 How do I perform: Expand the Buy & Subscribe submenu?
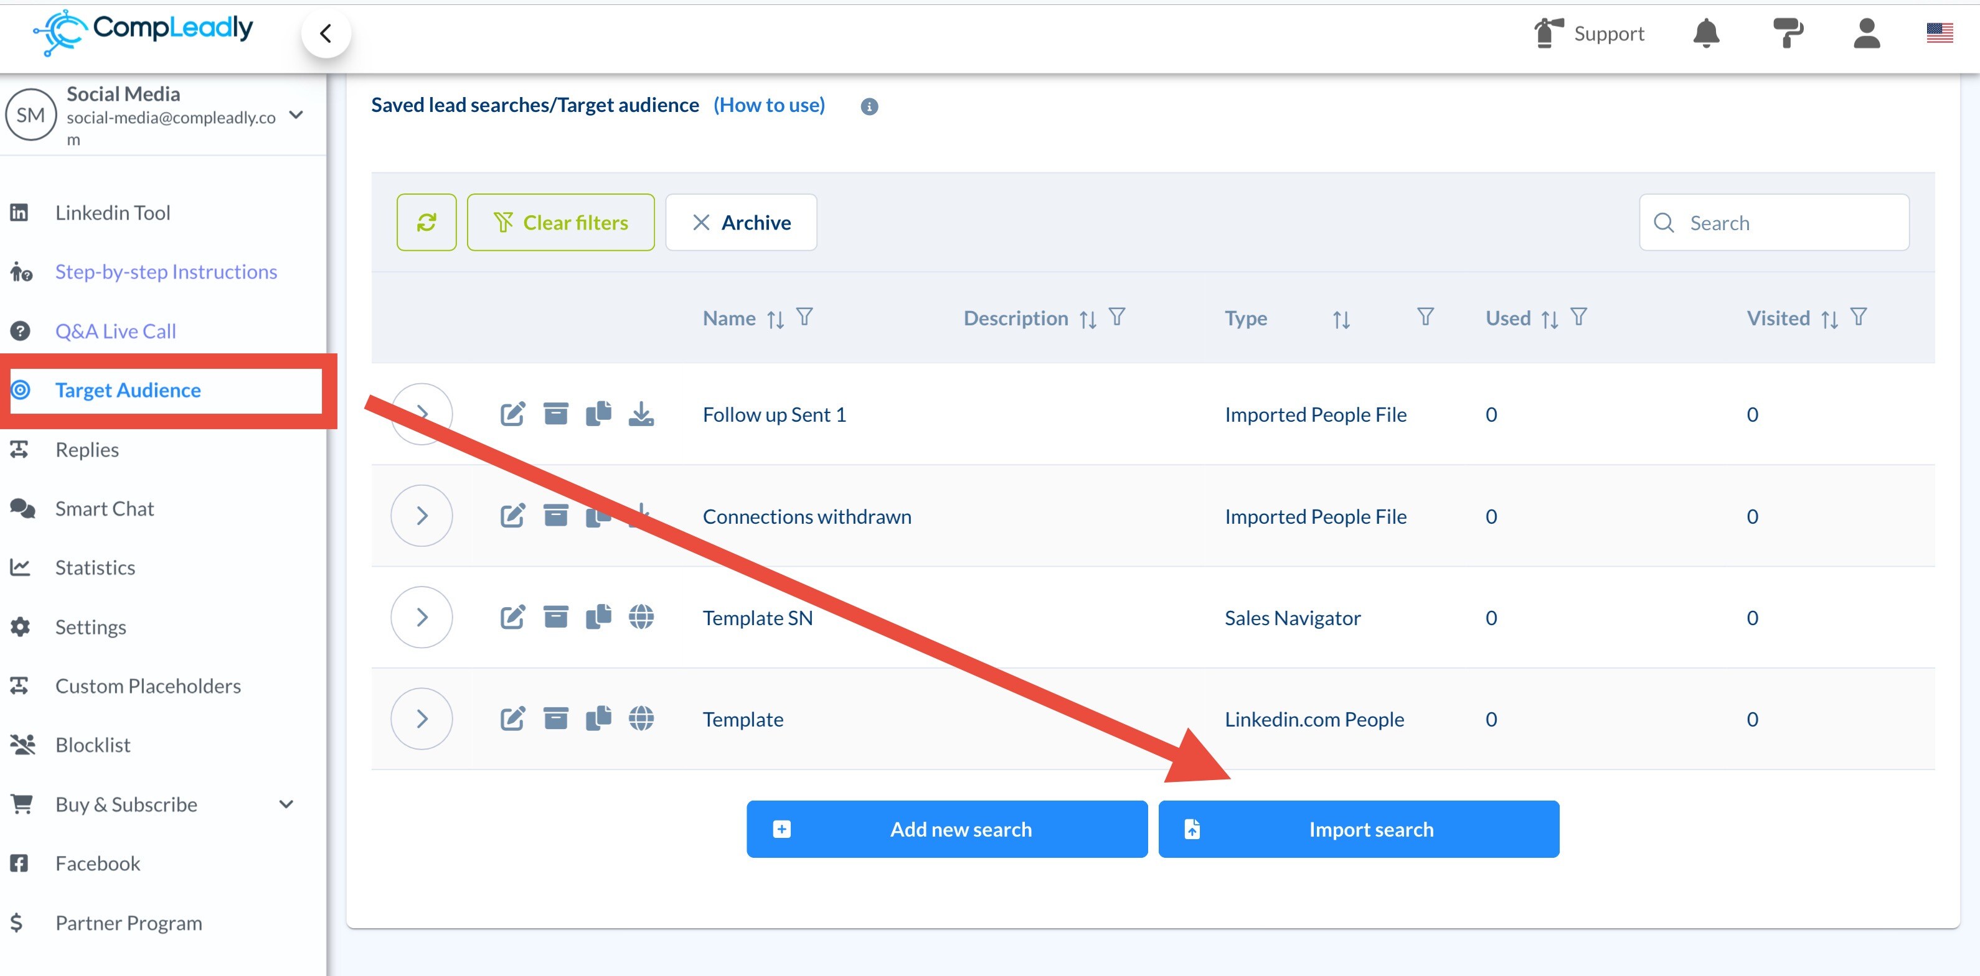(286, 804)
